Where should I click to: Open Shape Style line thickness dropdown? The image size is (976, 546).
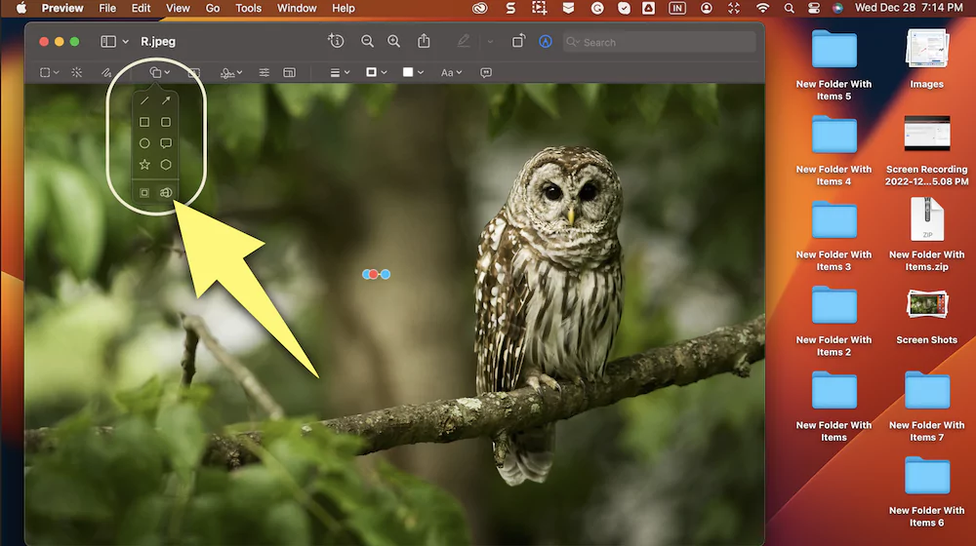click(x=340, y=73)
